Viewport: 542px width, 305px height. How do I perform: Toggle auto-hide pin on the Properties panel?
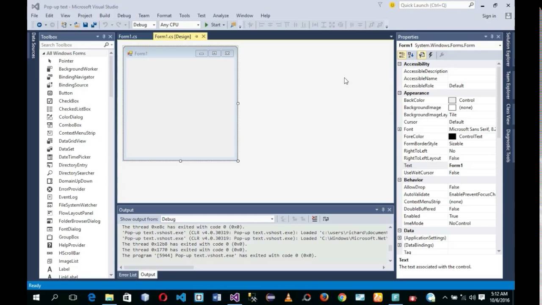point(492,37)
